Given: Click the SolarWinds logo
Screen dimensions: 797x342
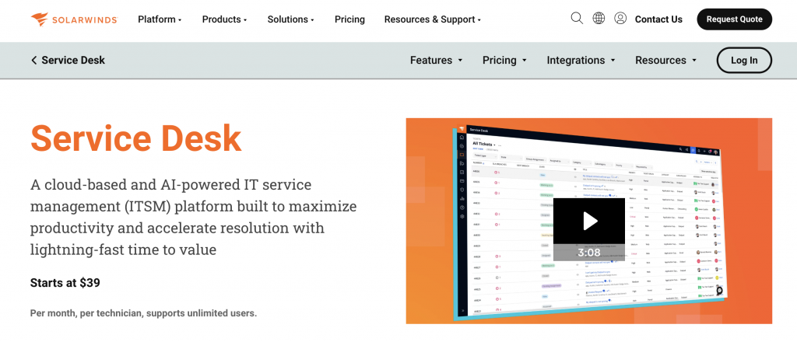Looking at the screenshot, I should pos(74,19).
